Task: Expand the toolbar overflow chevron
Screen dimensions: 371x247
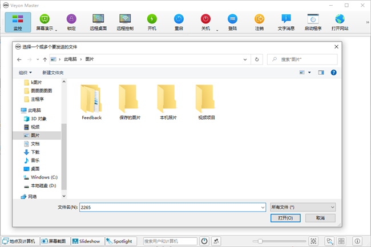Action: (368, 22)
